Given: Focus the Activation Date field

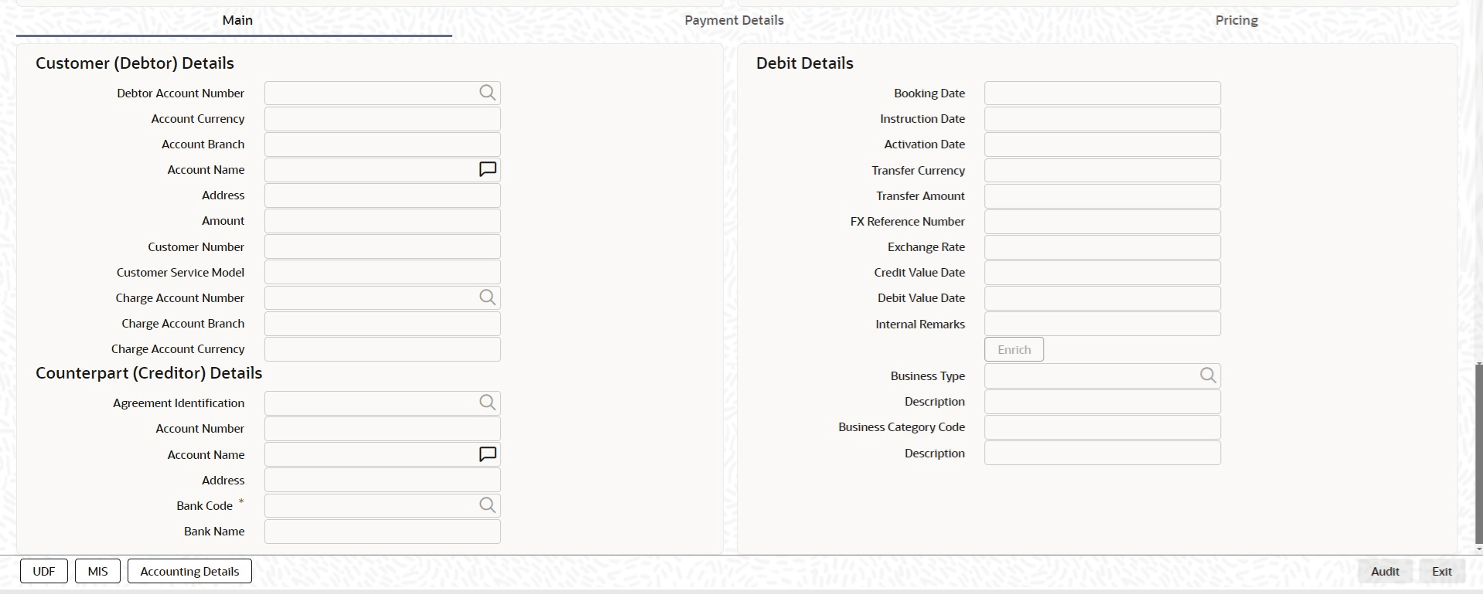Looking at the screenshot, I should 1103,144.
